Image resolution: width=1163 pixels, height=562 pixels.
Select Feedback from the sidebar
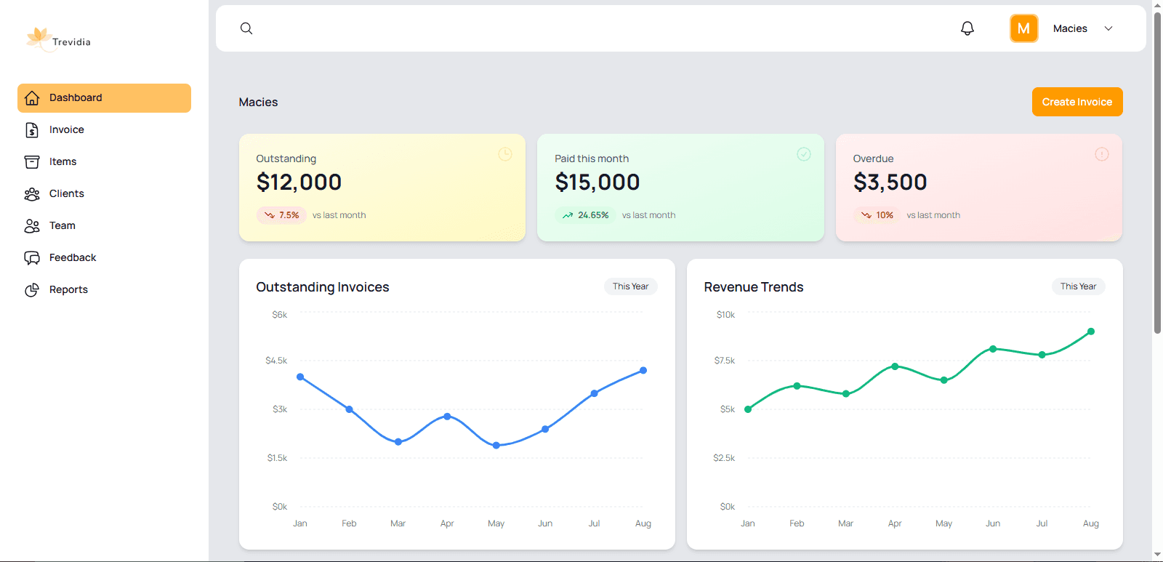pos(73,257)
